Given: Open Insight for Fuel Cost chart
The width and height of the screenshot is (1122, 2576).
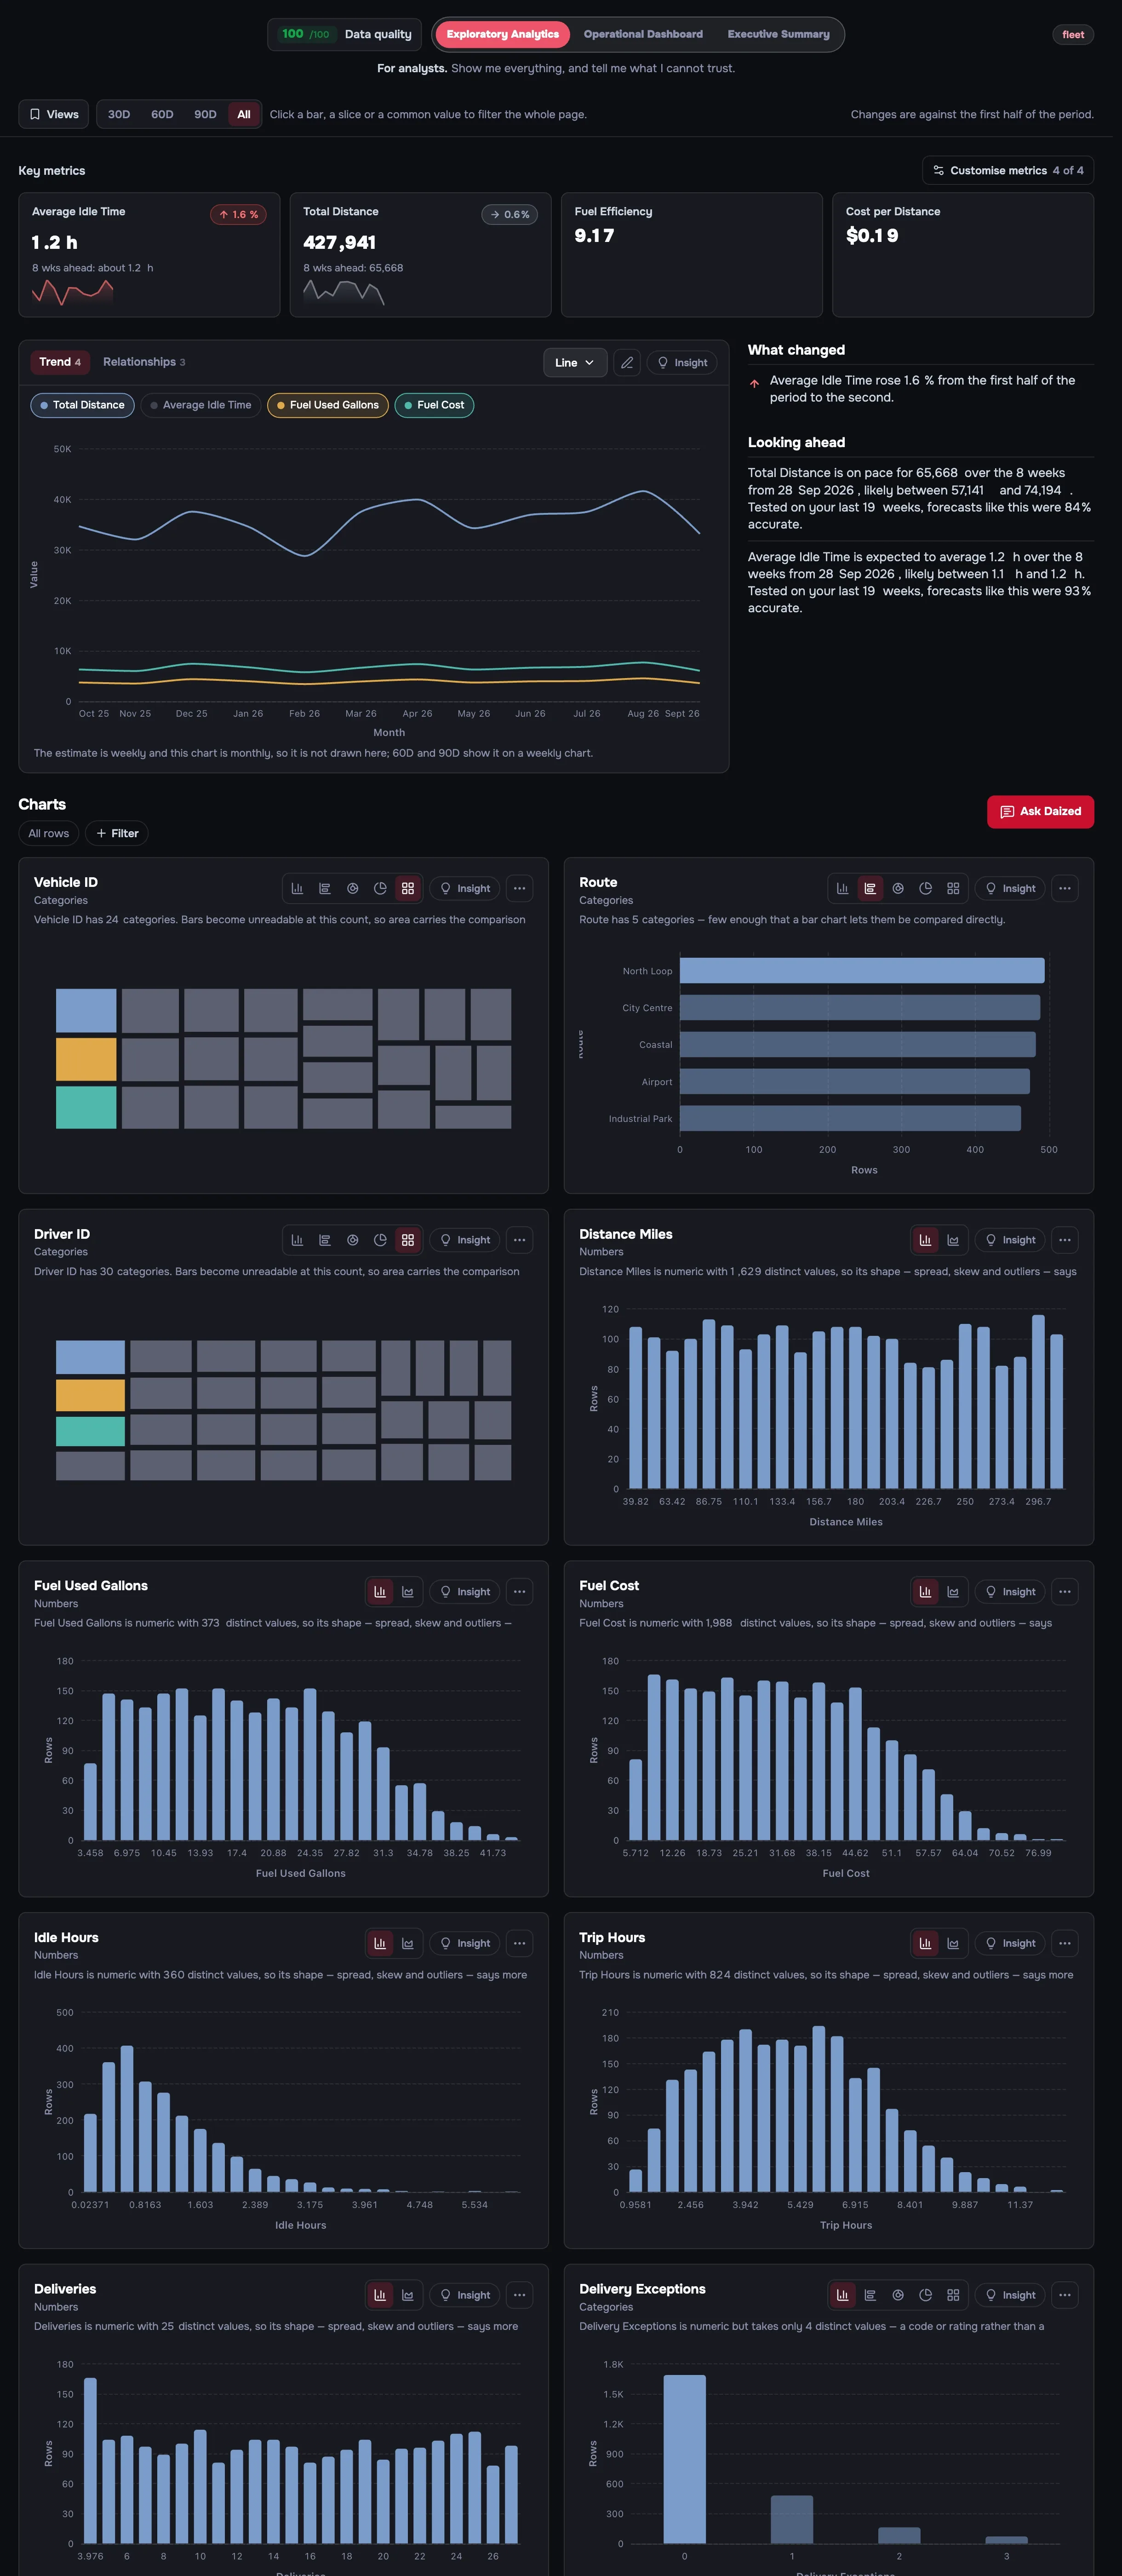Looking at the screenshot, I should [x=1010, y=1592].
